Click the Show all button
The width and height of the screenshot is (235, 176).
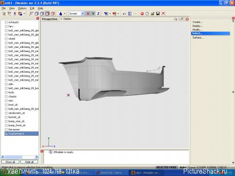[x=10, y=162]
